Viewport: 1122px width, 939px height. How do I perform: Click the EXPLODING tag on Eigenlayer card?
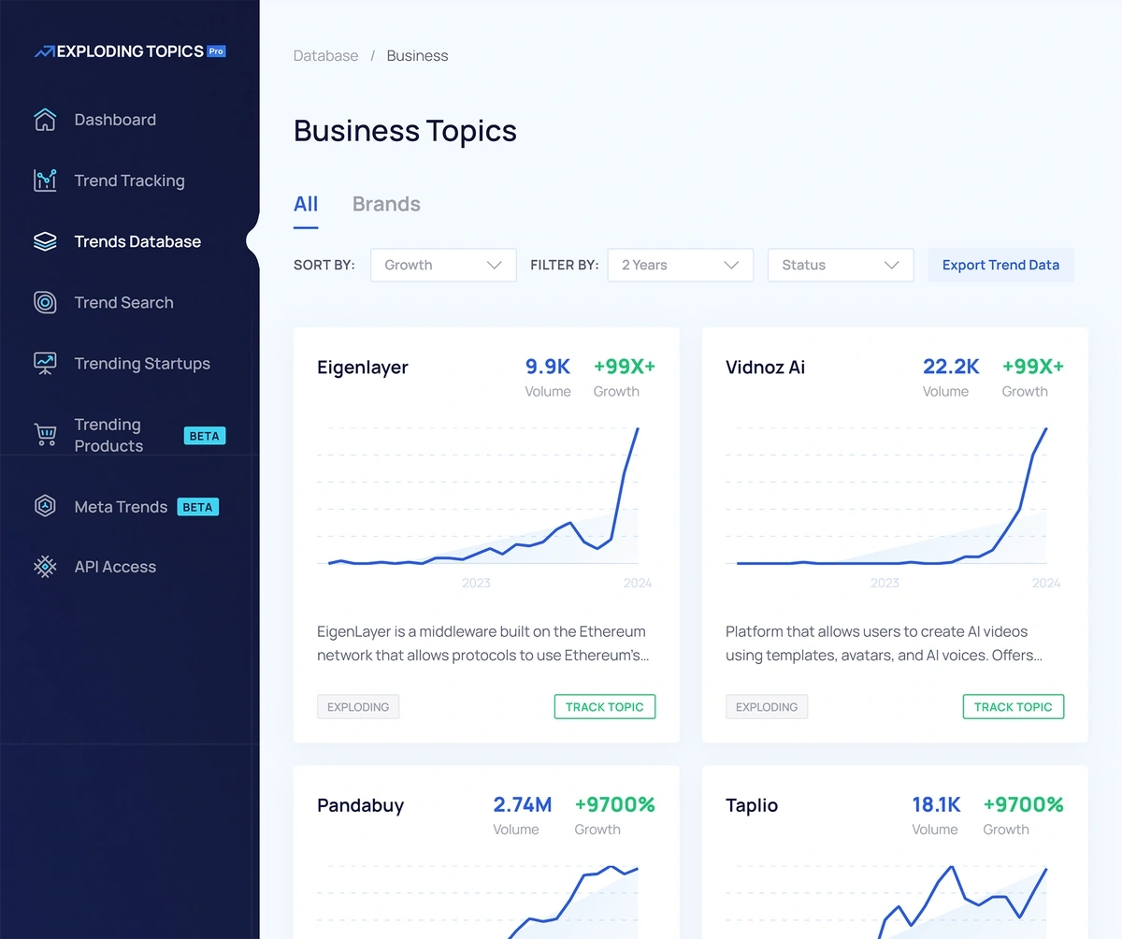coord(358,707)
